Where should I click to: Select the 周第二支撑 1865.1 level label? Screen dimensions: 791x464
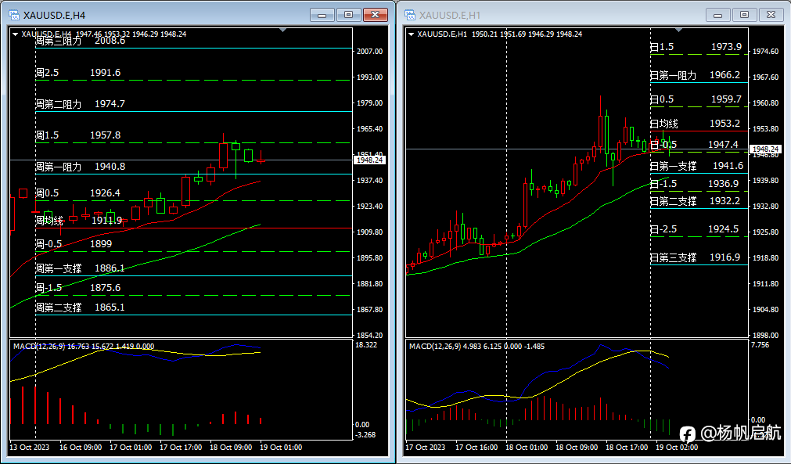pyautogui.click(x=81, y=308)
